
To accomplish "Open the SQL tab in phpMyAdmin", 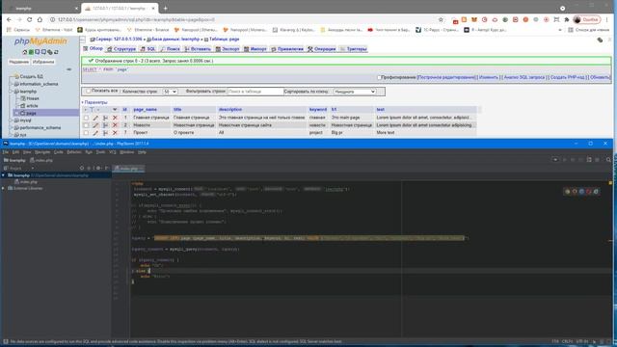I will click(x=148, y=49).
